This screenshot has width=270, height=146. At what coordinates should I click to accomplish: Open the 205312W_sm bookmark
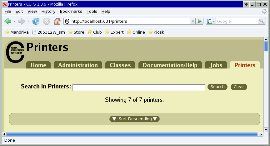49,32
